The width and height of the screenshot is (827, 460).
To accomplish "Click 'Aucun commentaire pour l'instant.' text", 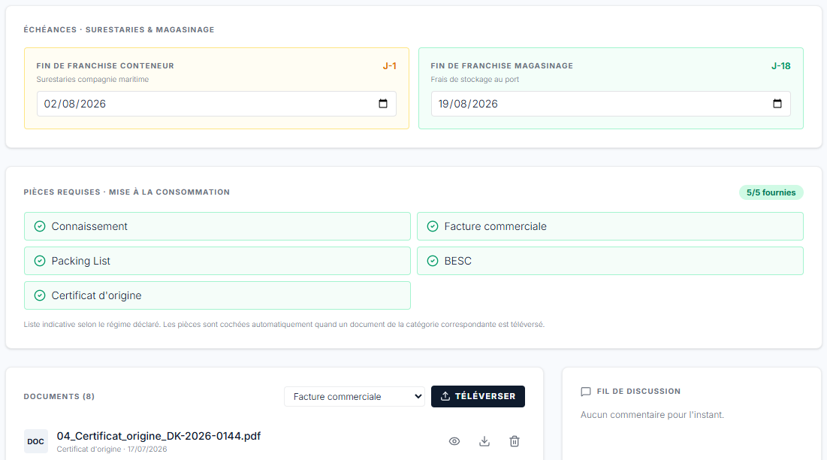I will coord(652,415).
